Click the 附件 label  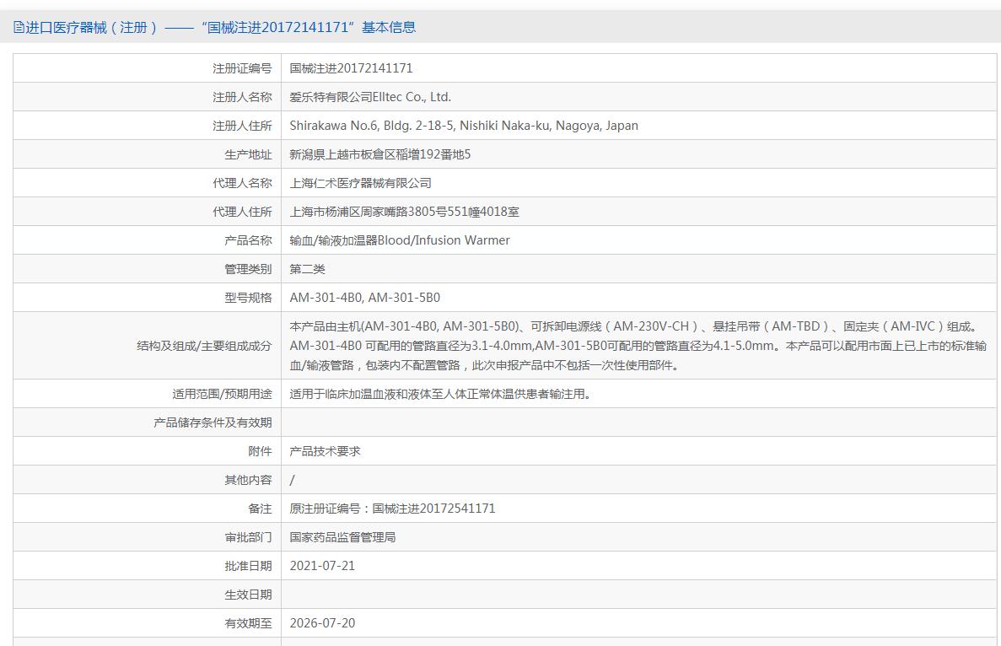[260, 451]
